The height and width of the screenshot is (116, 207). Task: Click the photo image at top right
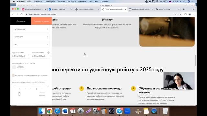(x=167, y=32)
